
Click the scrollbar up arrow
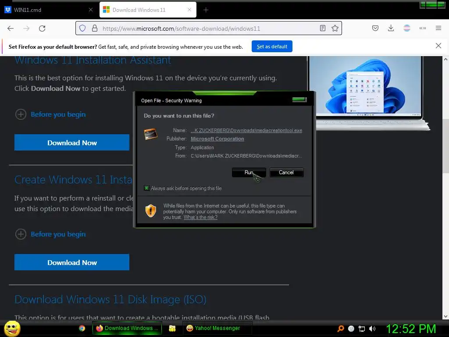(x=445, y=59)
